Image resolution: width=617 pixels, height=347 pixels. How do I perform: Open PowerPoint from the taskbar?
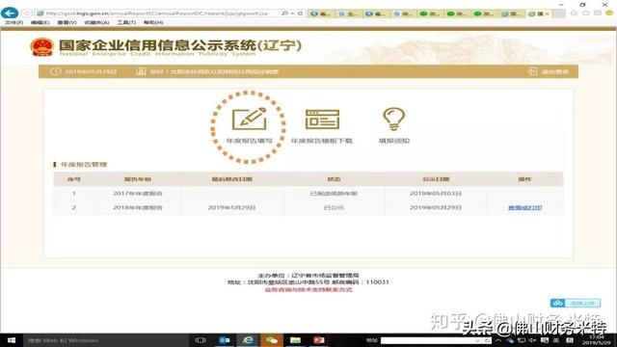click(319, 340)
